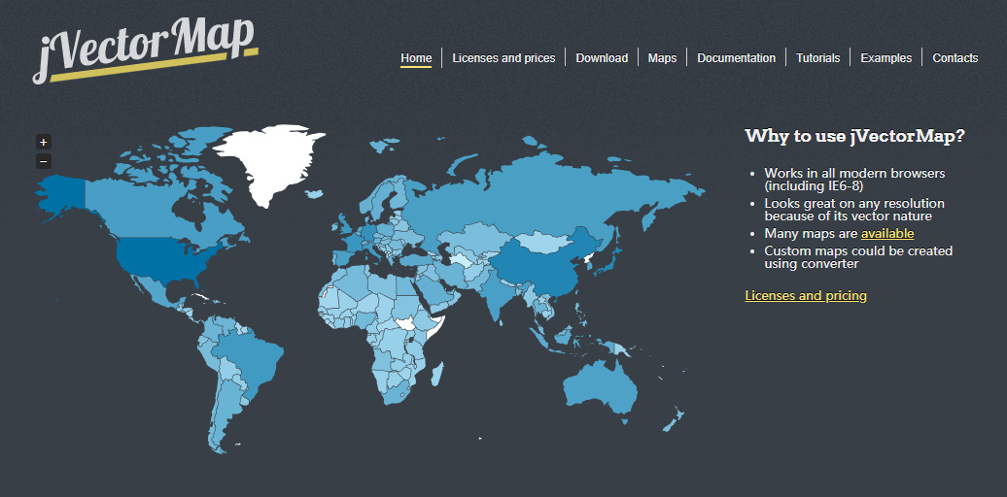Viewport: 1007px width, 497px height.
Task: Open the Home menu item
Action: pyautogui.click(x=416, y=57)
